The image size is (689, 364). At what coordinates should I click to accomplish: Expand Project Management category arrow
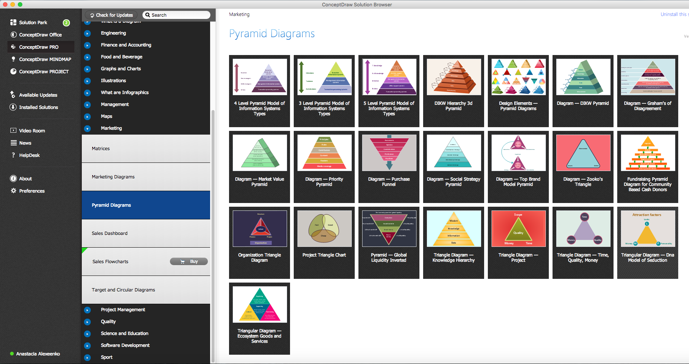coord(87,310)
